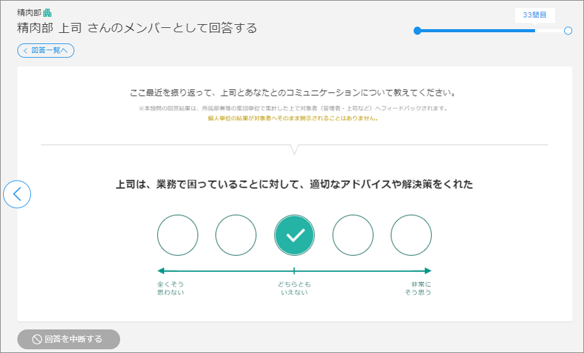The width and height of the screenshot is (584, 353).
Task: Return to the answer list via 回答一覧へ
Action: pos(46,50)
